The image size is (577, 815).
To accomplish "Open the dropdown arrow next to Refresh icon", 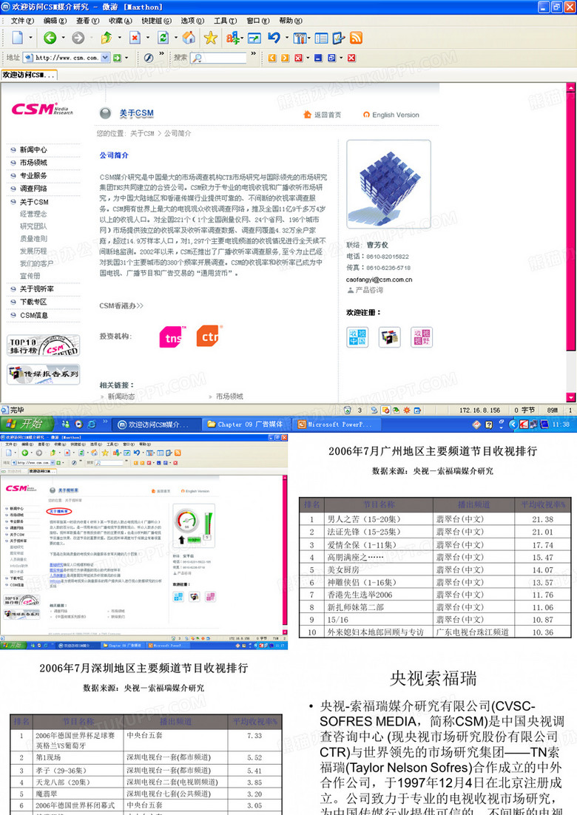I will 176,38.
